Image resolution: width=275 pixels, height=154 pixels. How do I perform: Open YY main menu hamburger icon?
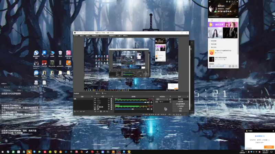click(210, 66)
